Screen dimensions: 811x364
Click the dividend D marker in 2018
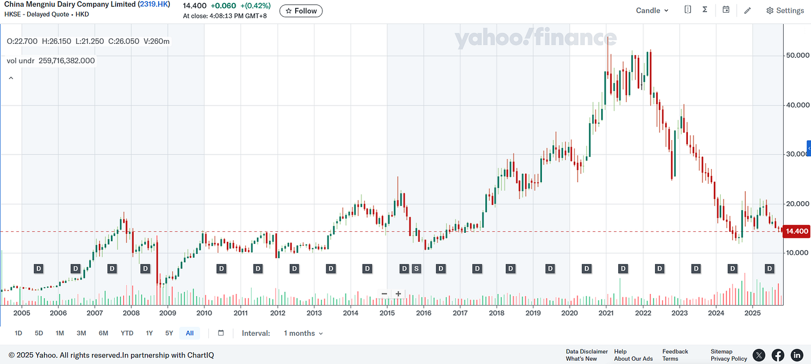coord(510,269)
